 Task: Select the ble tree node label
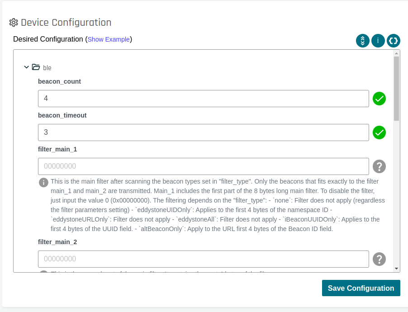(x=47, y=68)
